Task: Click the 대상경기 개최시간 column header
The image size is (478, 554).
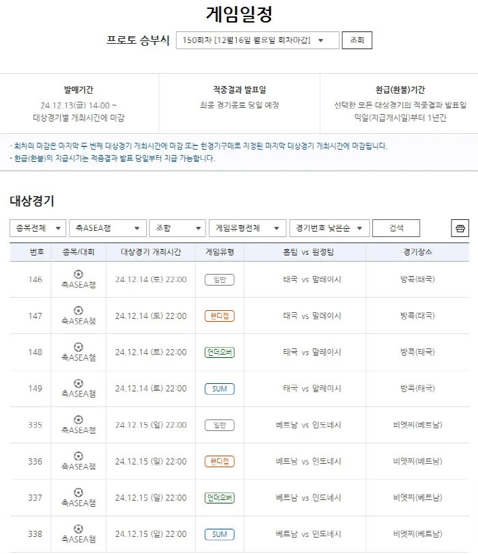Action: [x=151, y=252]
